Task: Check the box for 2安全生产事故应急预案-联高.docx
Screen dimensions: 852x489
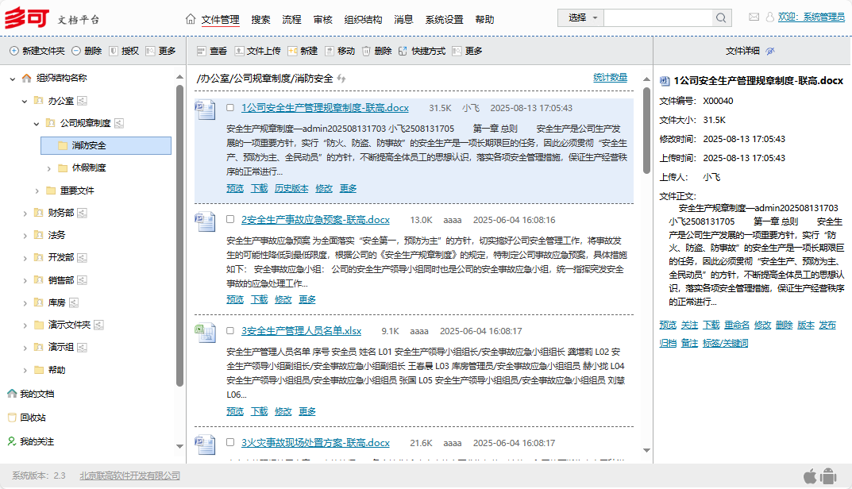Action: (x=230, y=219)
